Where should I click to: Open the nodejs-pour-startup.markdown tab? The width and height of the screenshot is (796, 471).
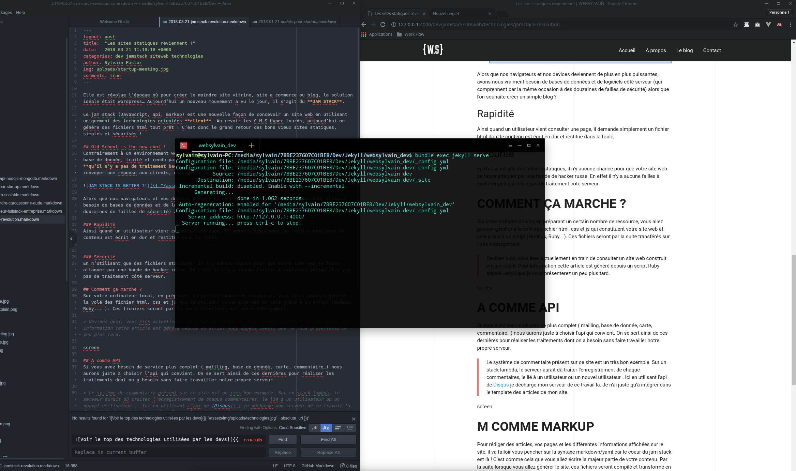pyautogui.click(x=294, y=21)
